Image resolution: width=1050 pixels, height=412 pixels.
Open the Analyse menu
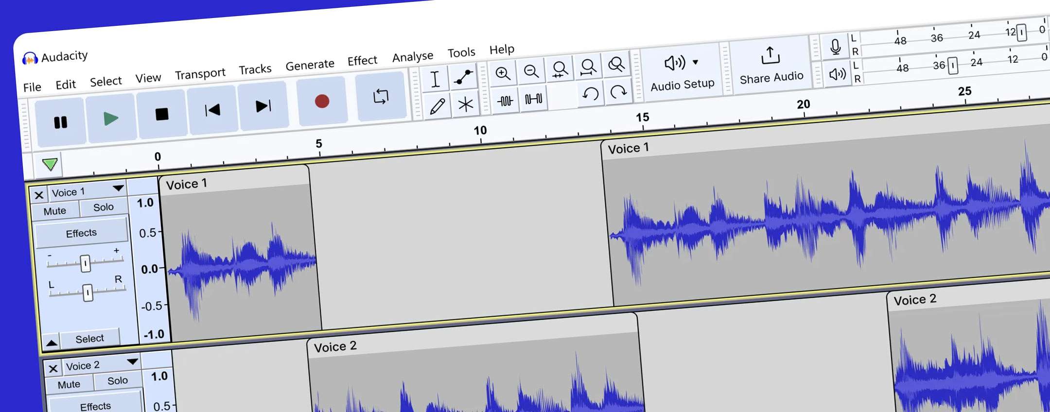413,56
